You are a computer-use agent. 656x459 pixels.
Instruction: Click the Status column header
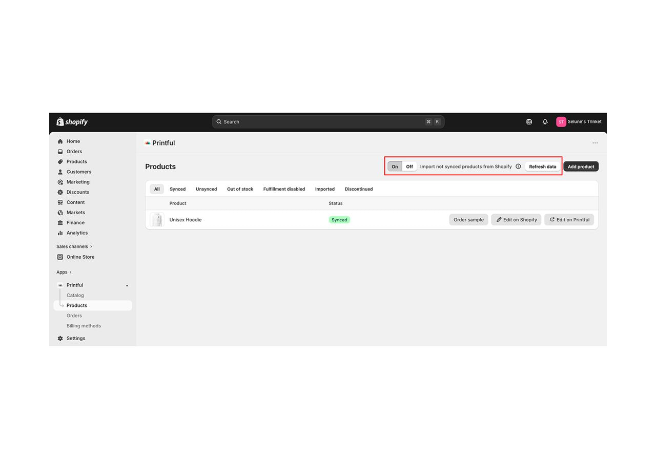[336, 203]
